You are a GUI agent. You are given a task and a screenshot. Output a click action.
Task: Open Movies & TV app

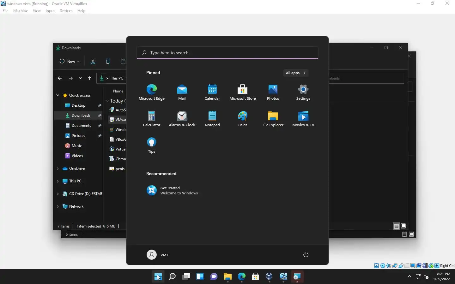303,119
